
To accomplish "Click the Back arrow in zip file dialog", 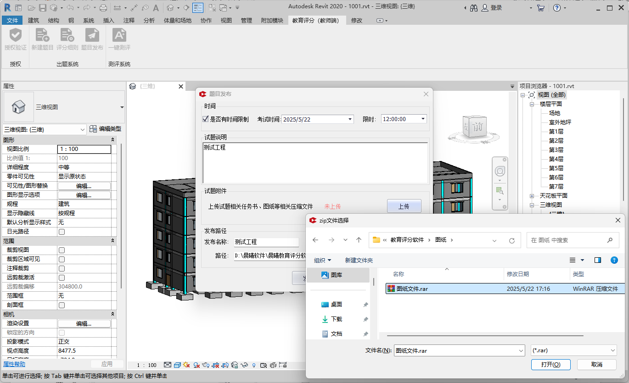I will [315, 240].
